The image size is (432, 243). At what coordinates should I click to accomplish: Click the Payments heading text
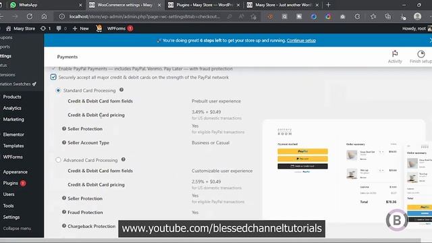tap(67, 57)
